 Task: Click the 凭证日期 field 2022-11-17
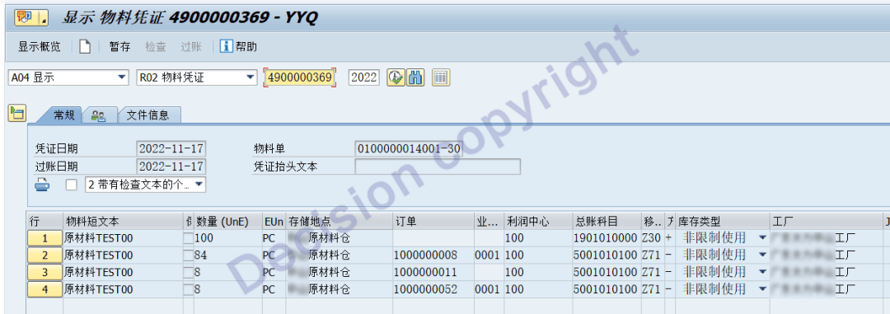point(171,149)
